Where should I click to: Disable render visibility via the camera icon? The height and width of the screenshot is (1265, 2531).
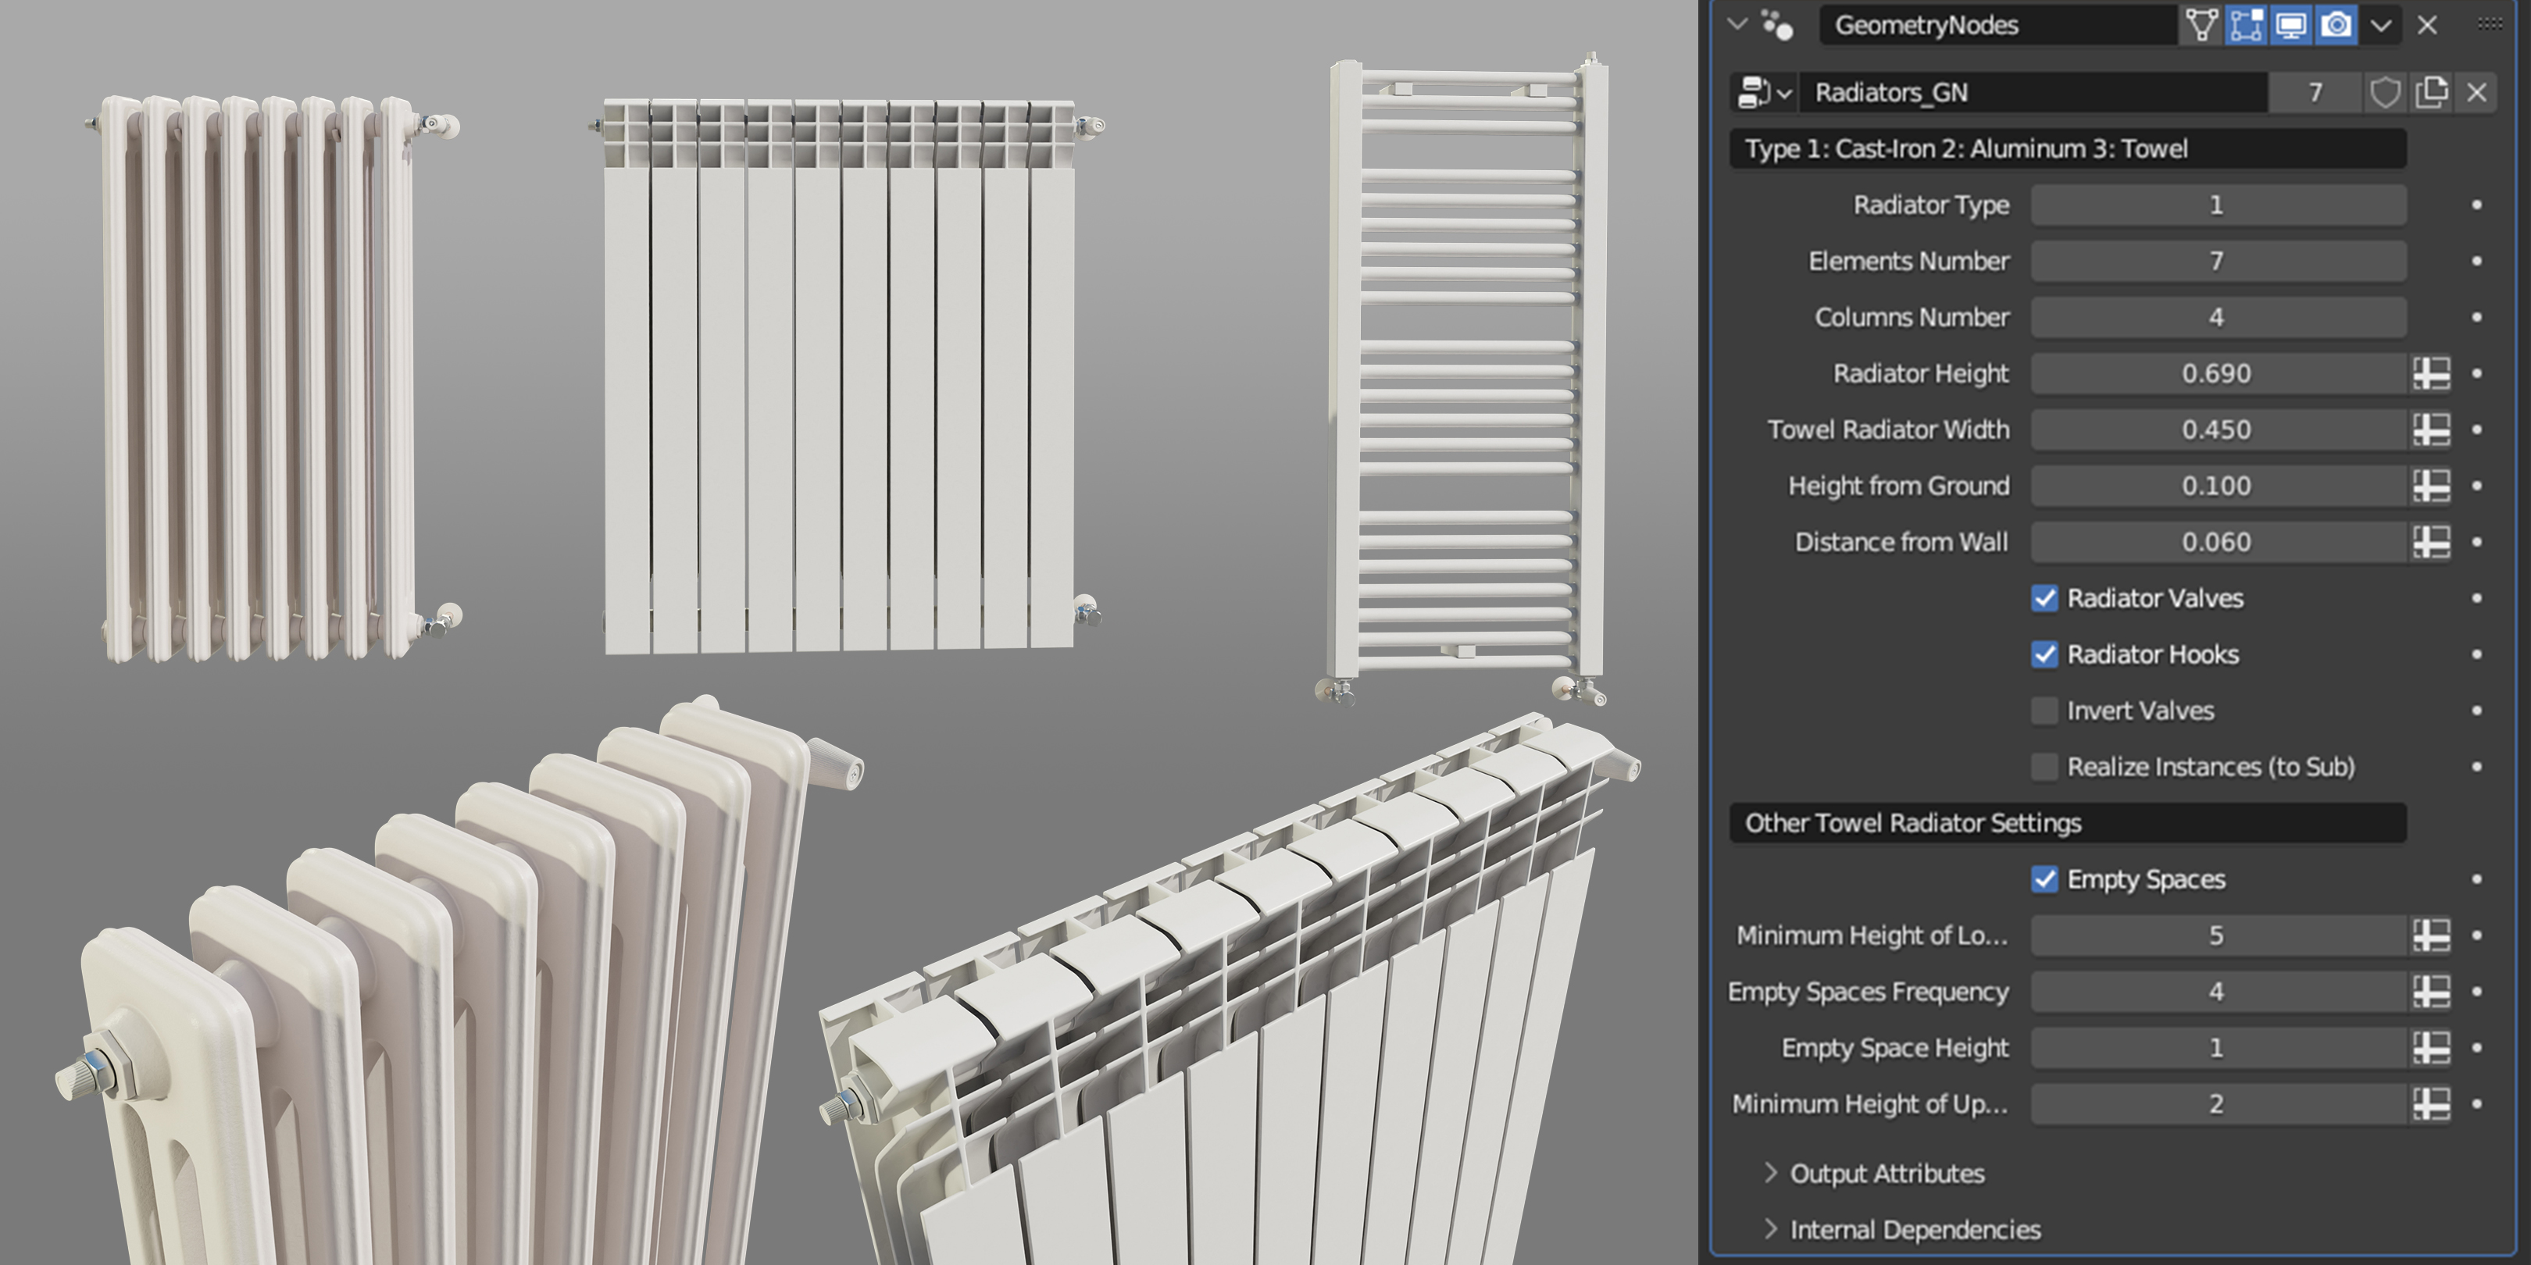pos(2336,26)
